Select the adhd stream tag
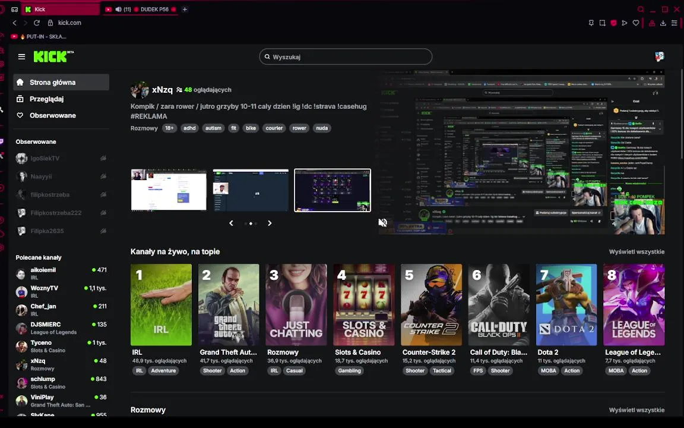This screenshot has height=428, width=684. click(x=189, y=128)
